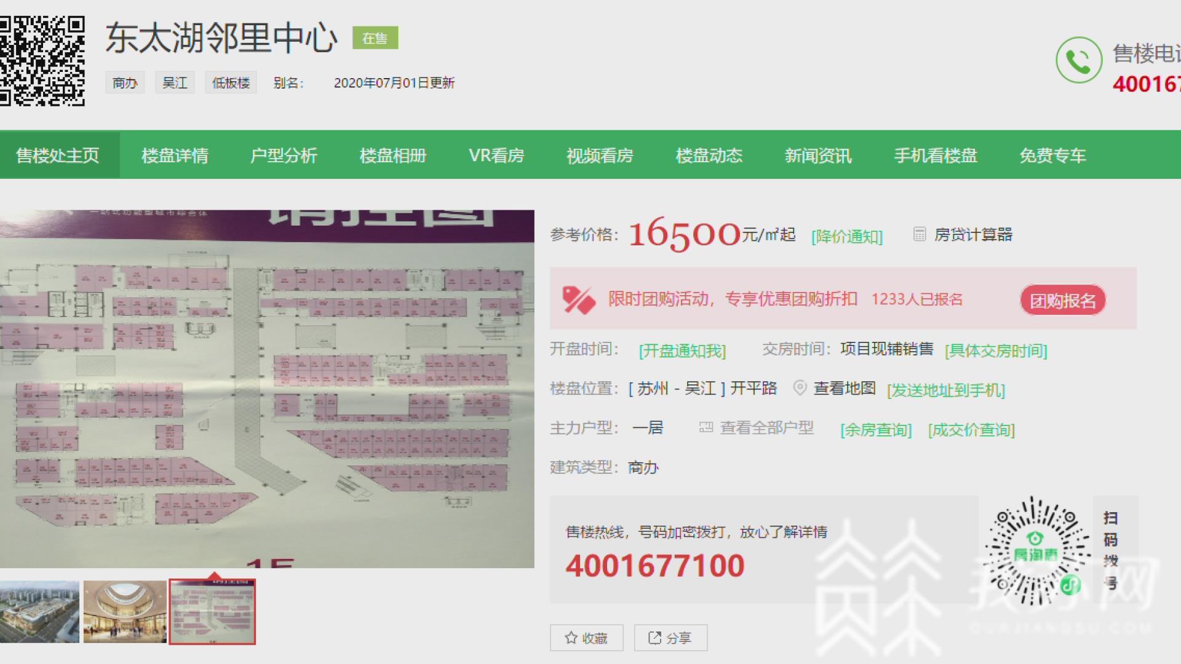This screenshot has width=1181, height=664.
Task: Open the 手机看楼盘 tab
Action: pyautogui.click(x=936, y=156)
